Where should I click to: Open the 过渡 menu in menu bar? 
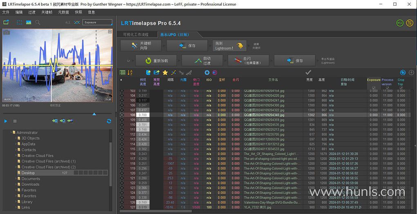pyautogui.click(x=32, y=12)
